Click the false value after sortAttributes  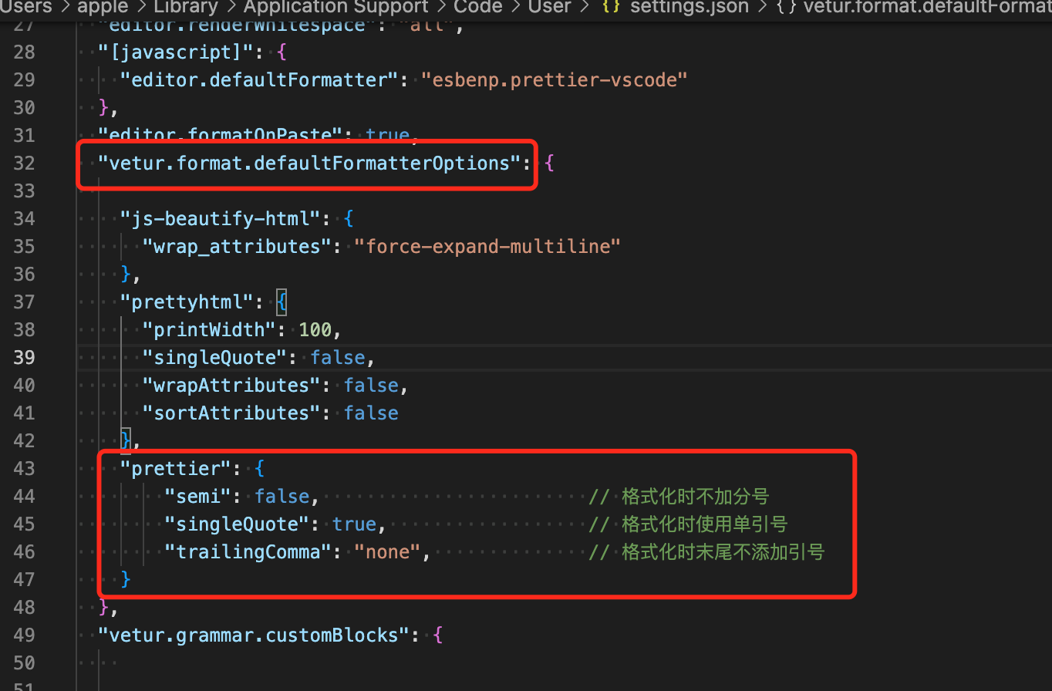pyautogui.click(x=371, y=413)
